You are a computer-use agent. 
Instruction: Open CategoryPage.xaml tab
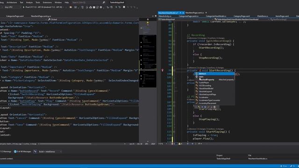click(242, 16)
